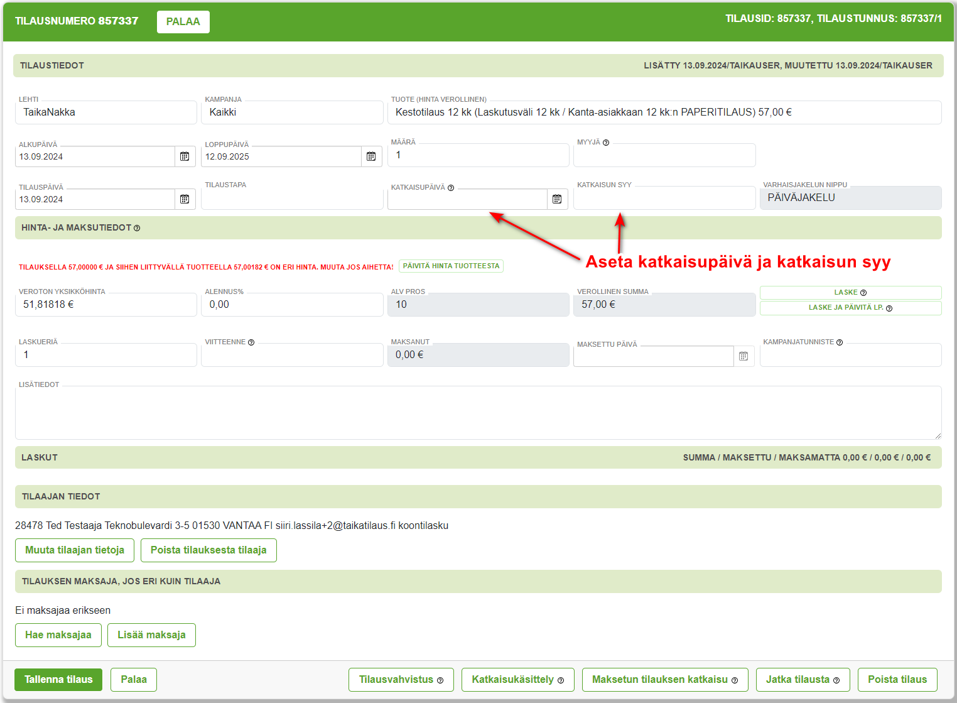Click Muuta tilaajan tietoja button

tap(75, 550)
